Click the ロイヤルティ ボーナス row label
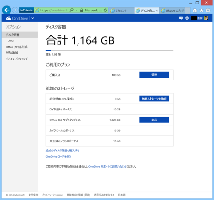 pyautogui.click(x=61, y=110)
